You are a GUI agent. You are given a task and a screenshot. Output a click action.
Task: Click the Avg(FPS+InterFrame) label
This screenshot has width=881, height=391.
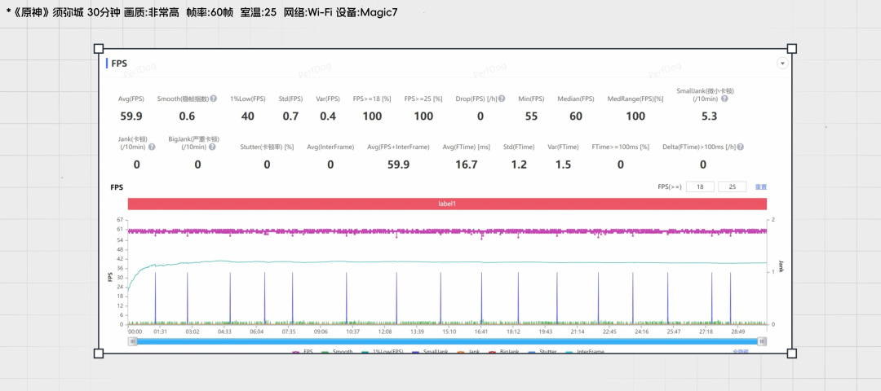pos(398,147)
